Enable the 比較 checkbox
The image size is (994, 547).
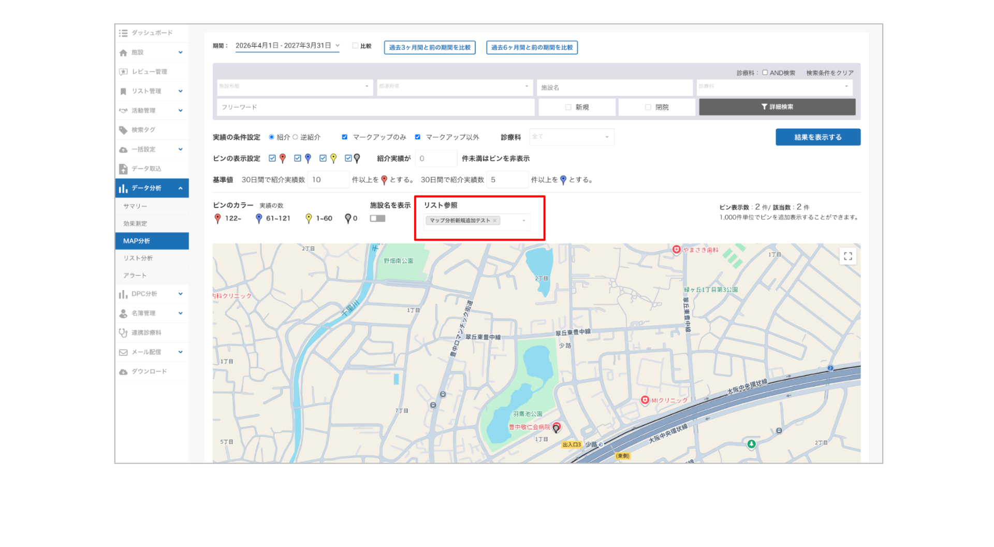click(355, 46)
